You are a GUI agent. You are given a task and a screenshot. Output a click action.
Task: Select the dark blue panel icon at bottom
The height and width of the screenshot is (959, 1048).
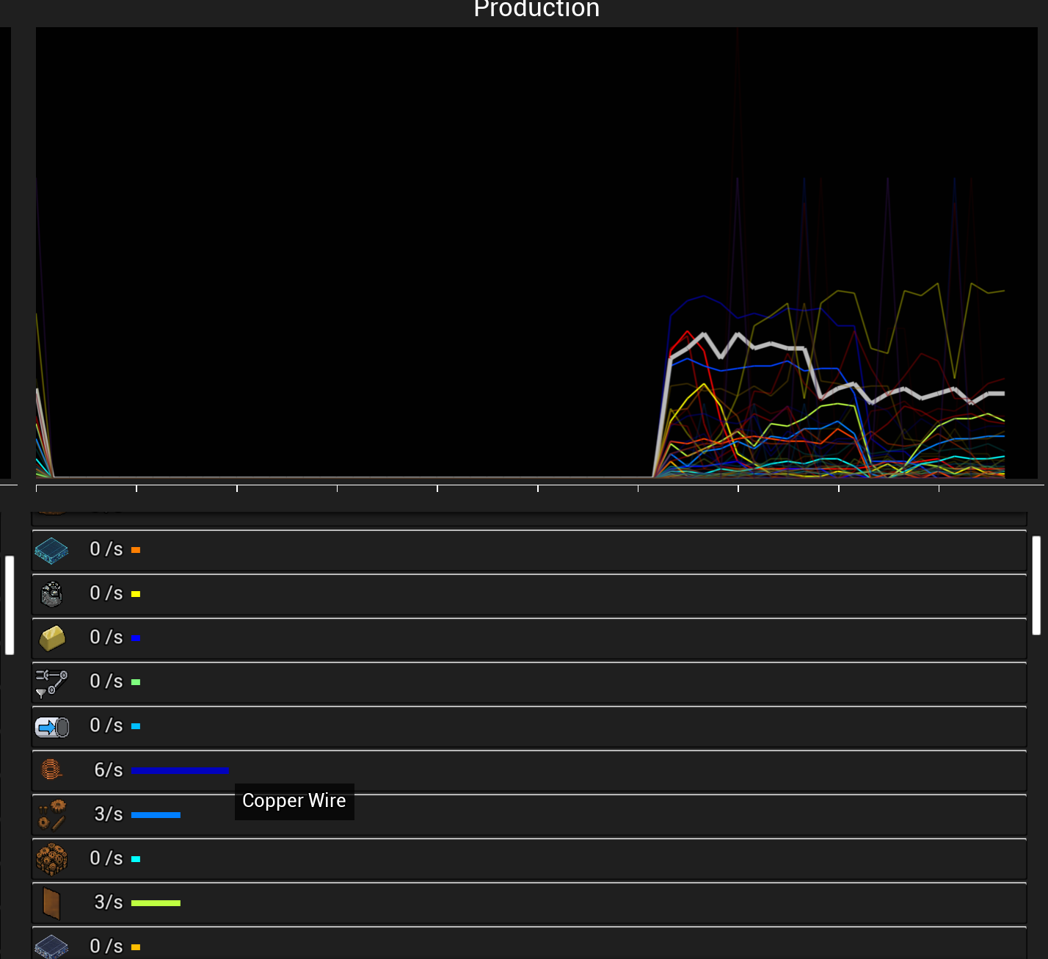point(51,947)
